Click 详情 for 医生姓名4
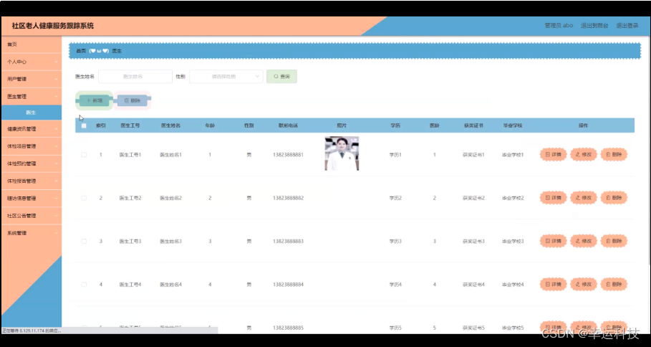651x347 pixels. point(553,284)
